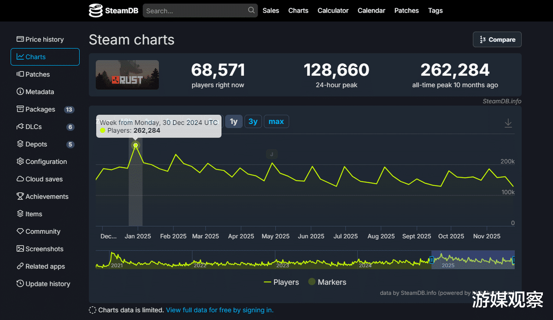Click the Packages count badge 13
The image size is (553, 320).
tap(69, 109)
